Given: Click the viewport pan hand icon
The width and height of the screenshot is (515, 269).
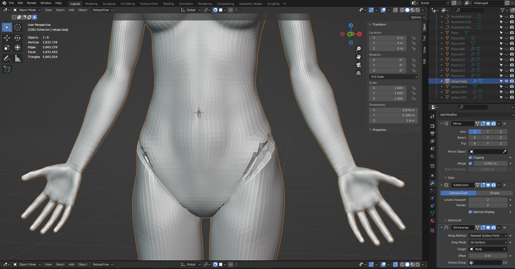Looking at the screenshot, I should pyautogui.click(x=359, y=57).
